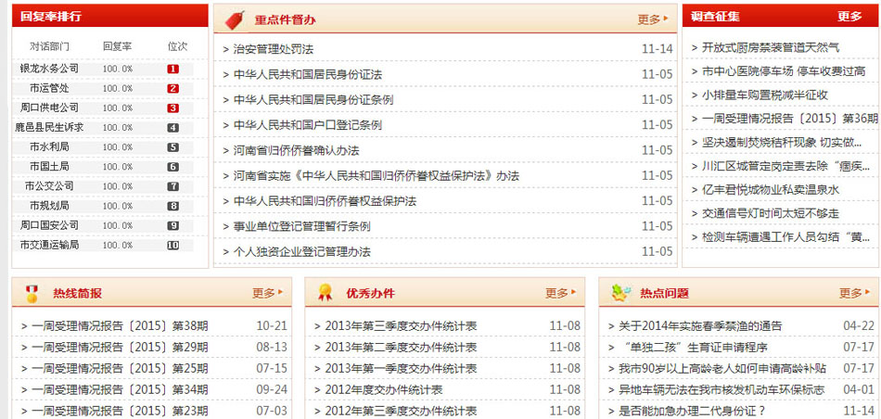Screen dimensions: 881x419
Task: Open the 治安管理处罚法 link
Action: tap(273, 49)
